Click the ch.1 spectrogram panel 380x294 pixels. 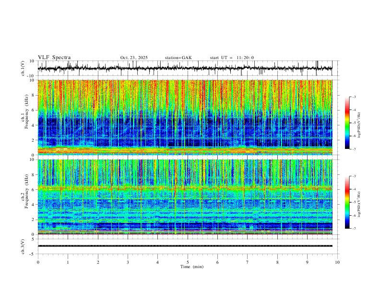pos(185,117)
